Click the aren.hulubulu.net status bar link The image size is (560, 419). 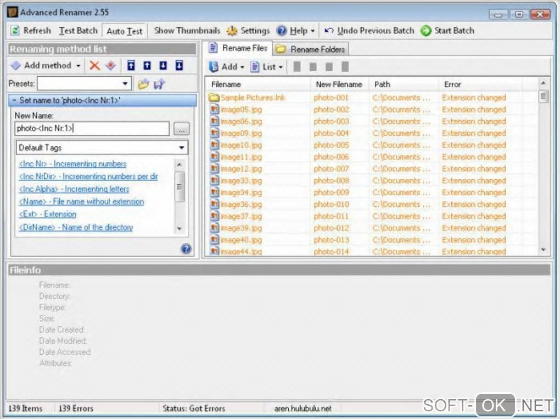tap(303, 408)
